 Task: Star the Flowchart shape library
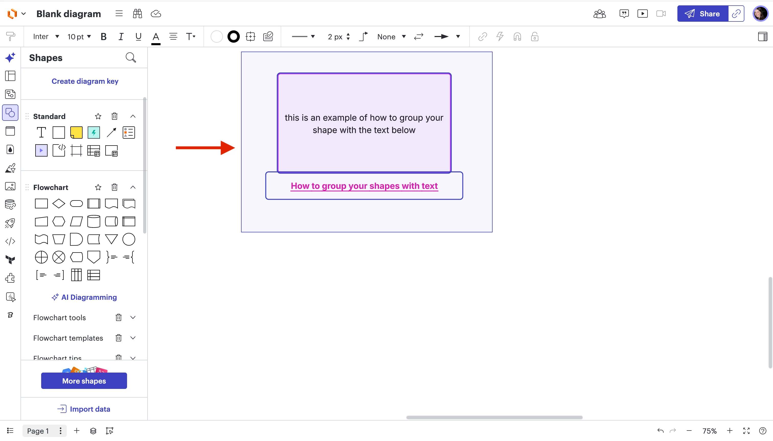pos(98,187)
